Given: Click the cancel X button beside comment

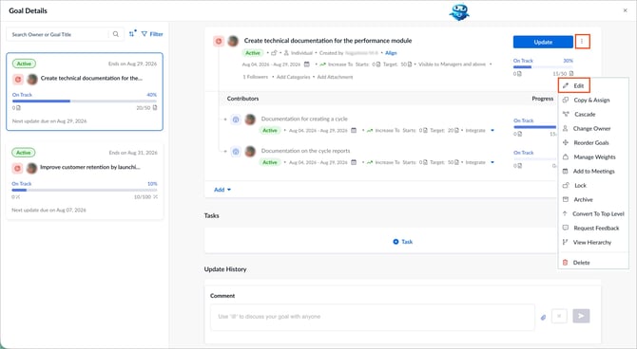Looking at the screenshot, I should point(559,316).
